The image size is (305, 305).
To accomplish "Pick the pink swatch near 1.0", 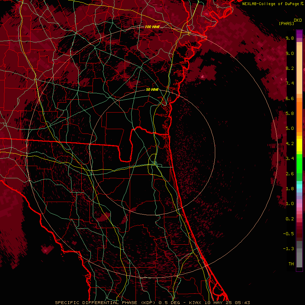I will tap(299, 205).
